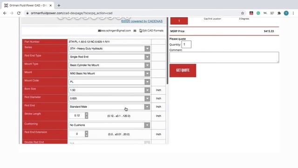Open the Cushioning dropdown
This screenshot has width=298, height=168.
pos(109,125)
